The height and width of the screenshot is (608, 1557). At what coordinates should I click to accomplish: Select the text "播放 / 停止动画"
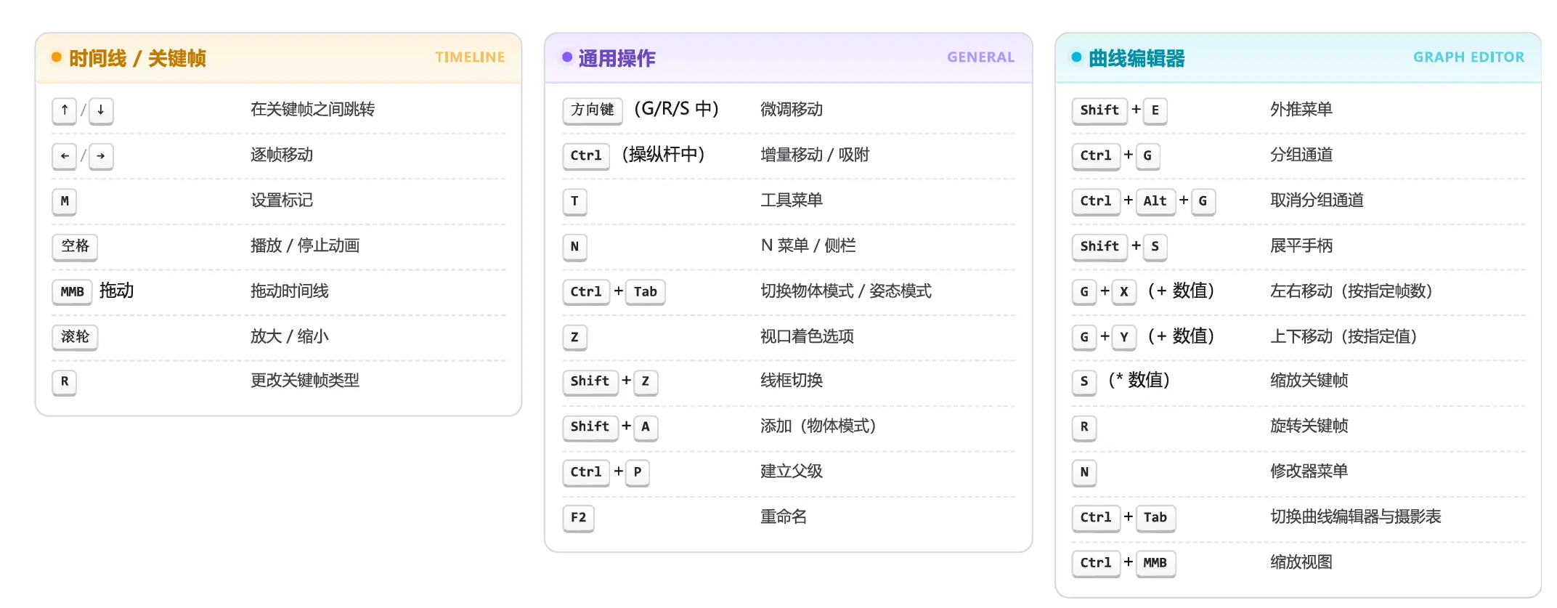(x=305, y=246)
